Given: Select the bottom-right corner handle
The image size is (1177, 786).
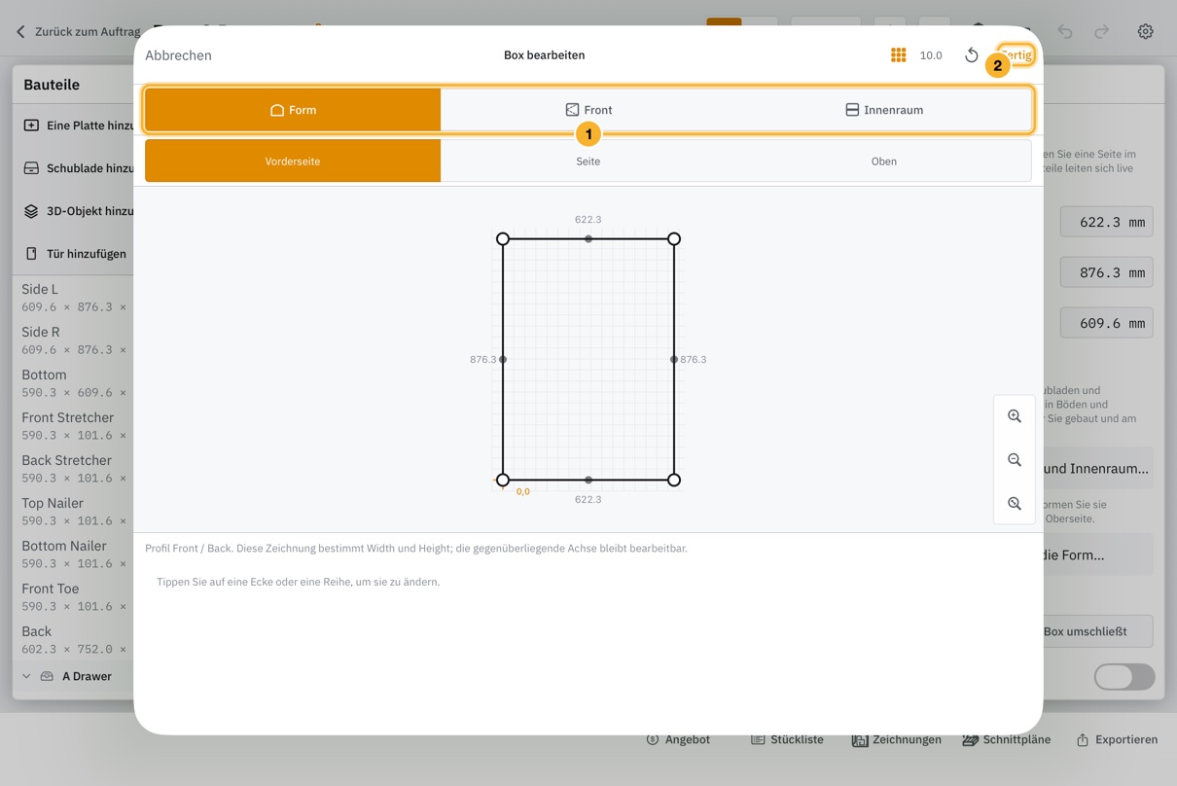Looking at the screenshot, I should pyautogui.click(x=674, y=480).
